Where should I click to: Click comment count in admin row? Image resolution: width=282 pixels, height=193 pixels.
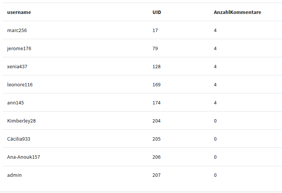pyautogui.click(x=215, y=175)
